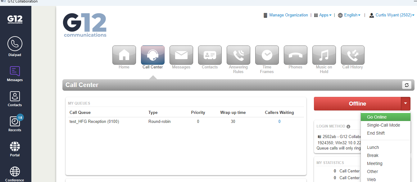Select the test_HFG Reception (0100) queue
Viewport: 417px width, 182px height.
pos(94,122)
